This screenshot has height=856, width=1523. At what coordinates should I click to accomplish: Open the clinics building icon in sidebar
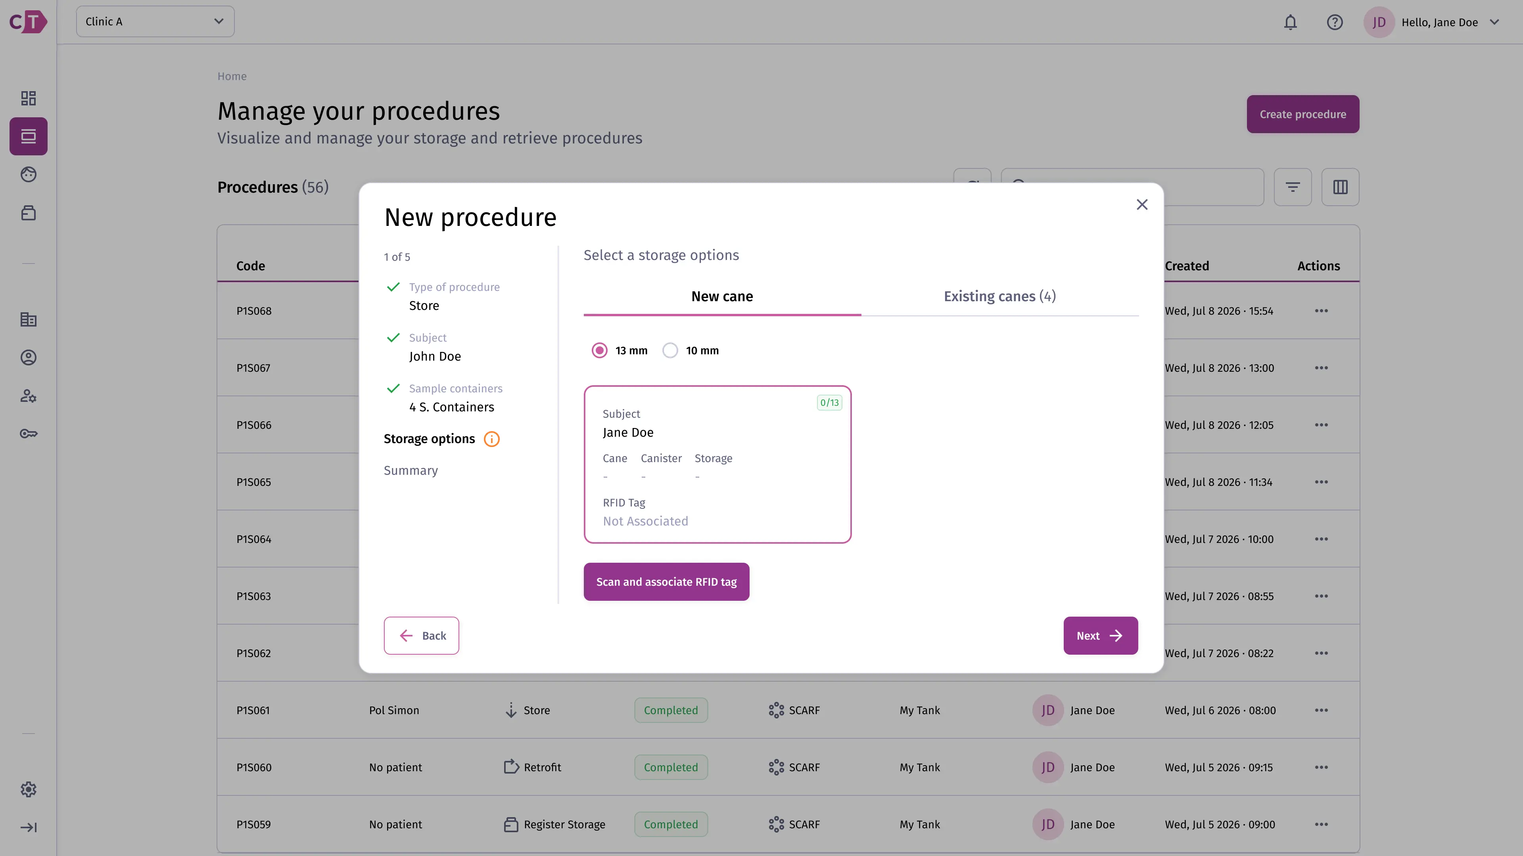[x=29, y=319]
